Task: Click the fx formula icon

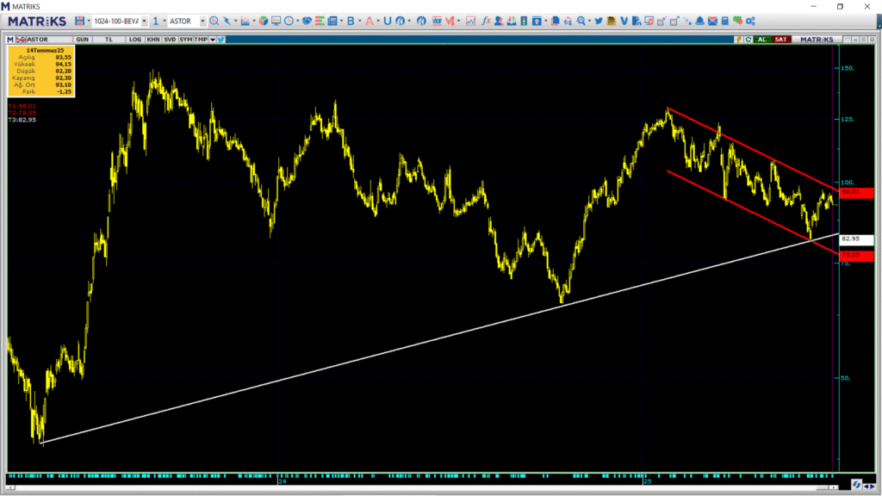Action: 486,21
